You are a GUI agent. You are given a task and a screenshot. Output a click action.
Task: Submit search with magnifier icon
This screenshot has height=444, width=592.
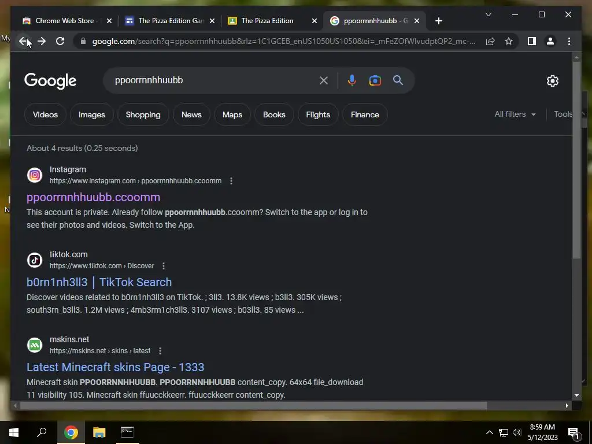(x=398, y=80)
